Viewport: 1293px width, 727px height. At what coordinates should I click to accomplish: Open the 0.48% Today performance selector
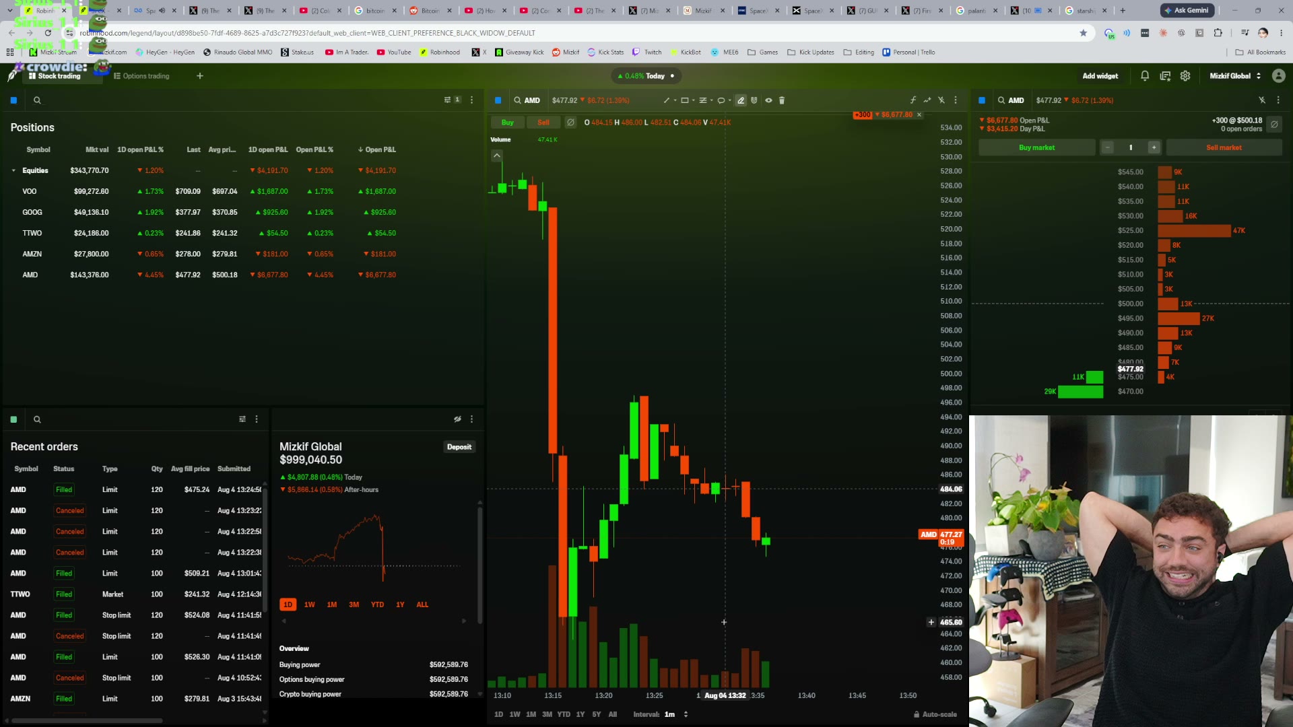coord(646,76)
